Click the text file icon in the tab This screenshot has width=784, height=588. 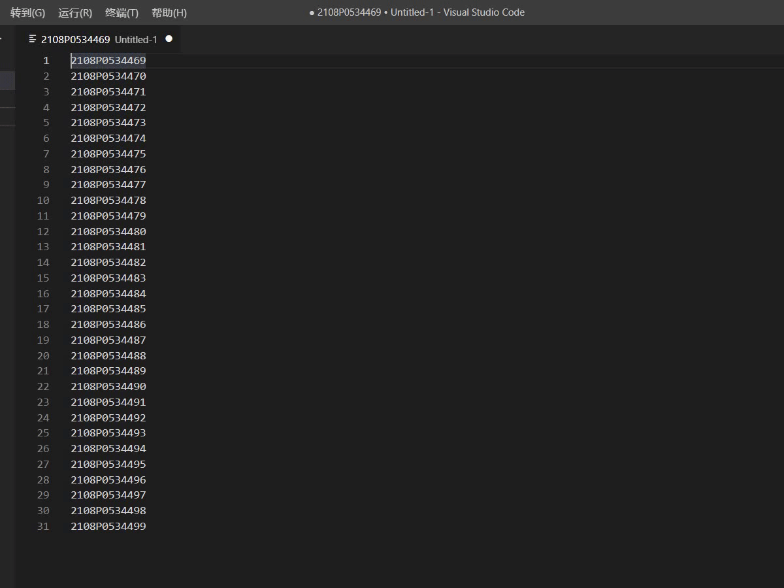tap(33, 39)
